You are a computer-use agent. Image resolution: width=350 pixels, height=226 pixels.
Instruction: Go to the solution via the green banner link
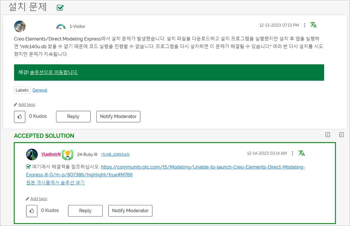(x=54, y=72)
